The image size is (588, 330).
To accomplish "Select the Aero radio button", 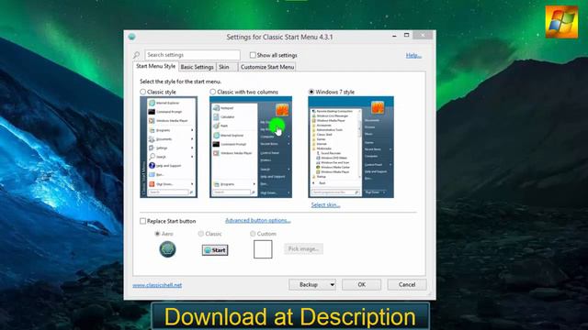I will 157,234.
